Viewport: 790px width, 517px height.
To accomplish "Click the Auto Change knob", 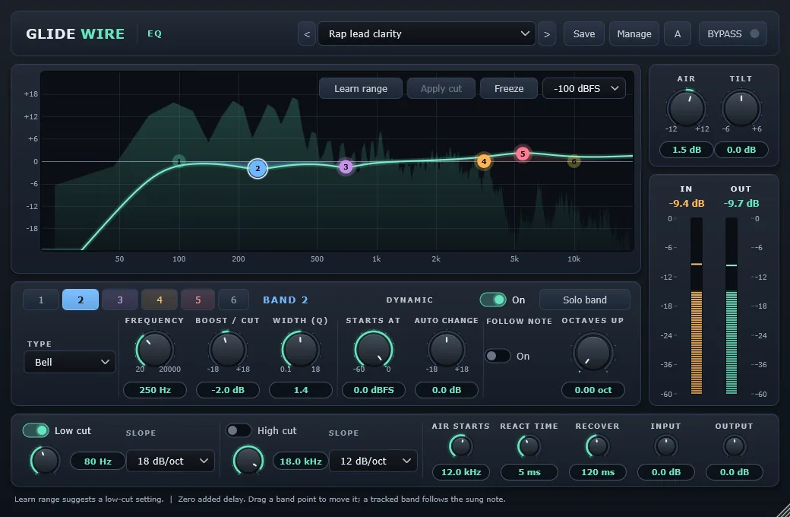I will pyautogui.click(x=447, y=350).
